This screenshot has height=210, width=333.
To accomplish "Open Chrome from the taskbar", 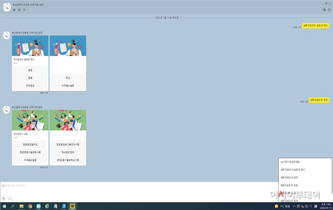I will (x=30, y=206).
